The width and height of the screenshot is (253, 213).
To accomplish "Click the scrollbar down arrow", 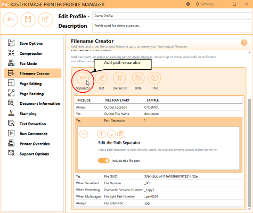I will click(249, 209).
